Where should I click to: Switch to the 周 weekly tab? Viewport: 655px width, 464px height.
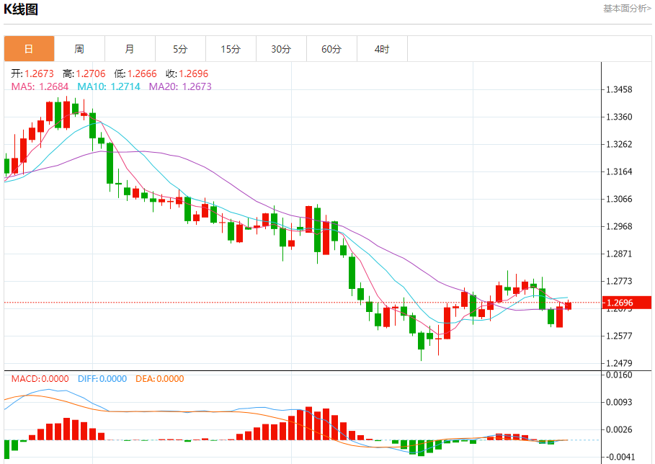79,49
